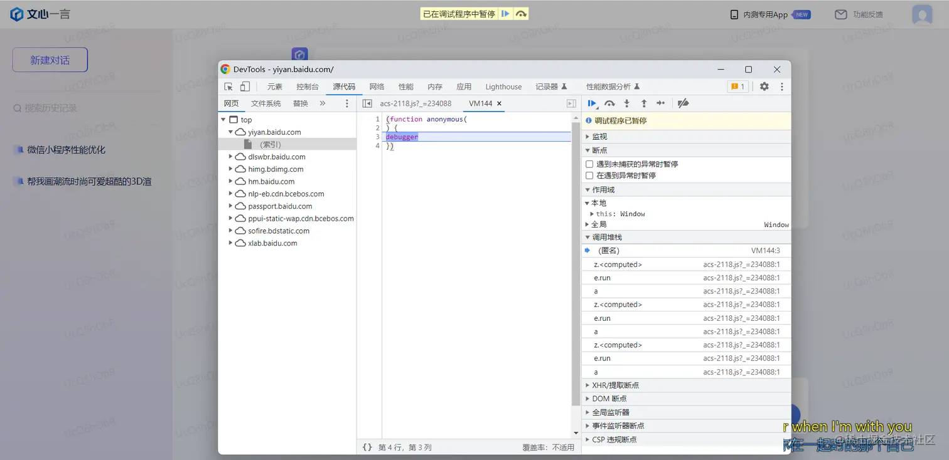Expand the 全局 scope entry
This screenshot has height=460, width=949.
pyautogui.click(x=587, y=224)
